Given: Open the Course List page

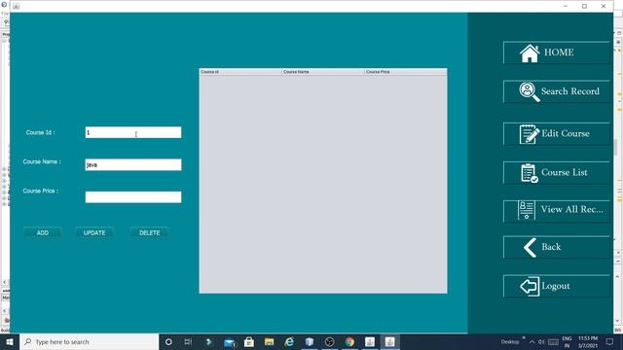Looking at the screenshot, I should 556,173.
